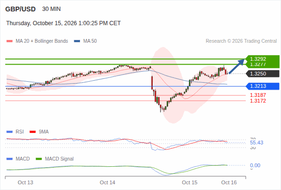Click the blue RSI legend swatch
The image size is (281, 190).
click(x=10, y=132)
